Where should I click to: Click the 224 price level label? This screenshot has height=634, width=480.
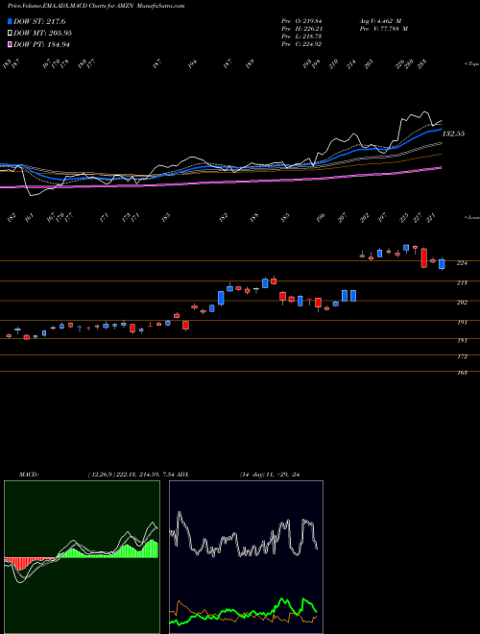[462, 263]
